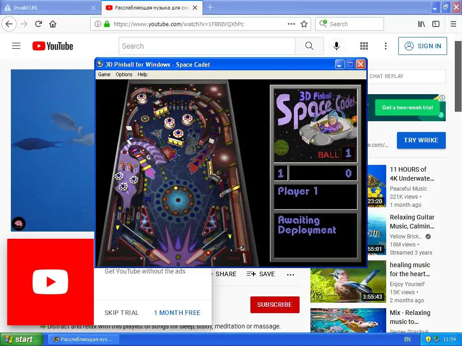Close the 3D Pinball window
Viewport: 462px width, 346px height.
[360, 64]
